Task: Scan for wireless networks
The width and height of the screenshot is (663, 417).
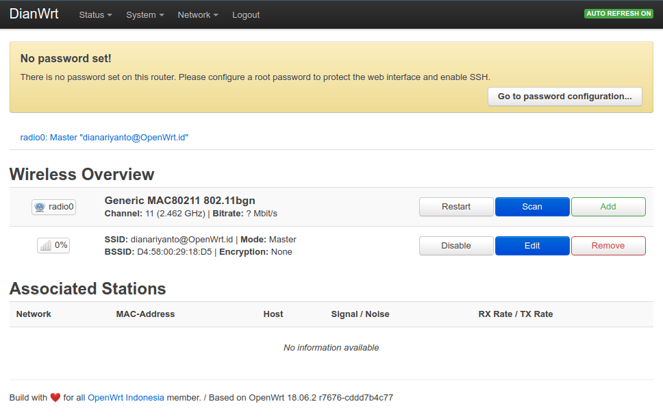Action: [532, 207]
